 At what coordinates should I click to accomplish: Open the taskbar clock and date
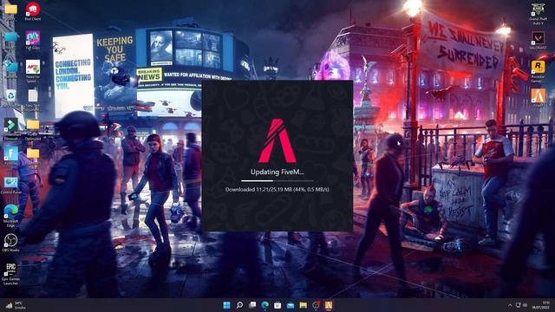[540, 305]
